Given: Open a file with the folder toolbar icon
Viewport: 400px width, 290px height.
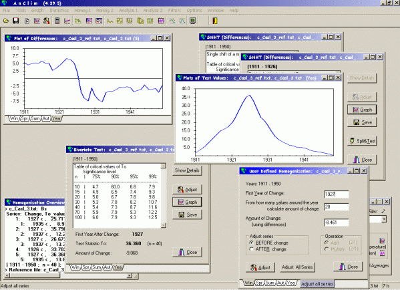Looking at the screenshot, I should tap(6, 21).
